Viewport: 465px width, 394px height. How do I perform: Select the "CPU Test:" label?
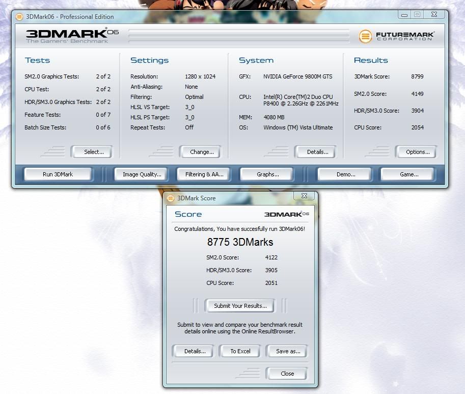pyautogui.click(x=37, y=89)
